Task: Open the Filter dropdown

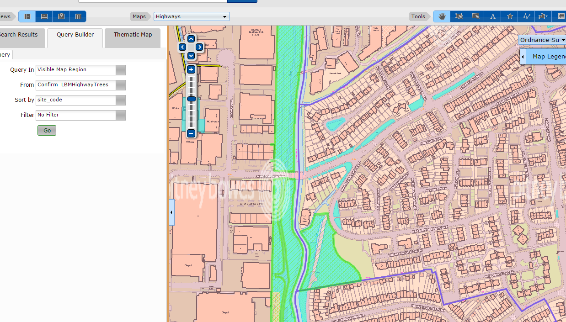Action: point(121,115)
